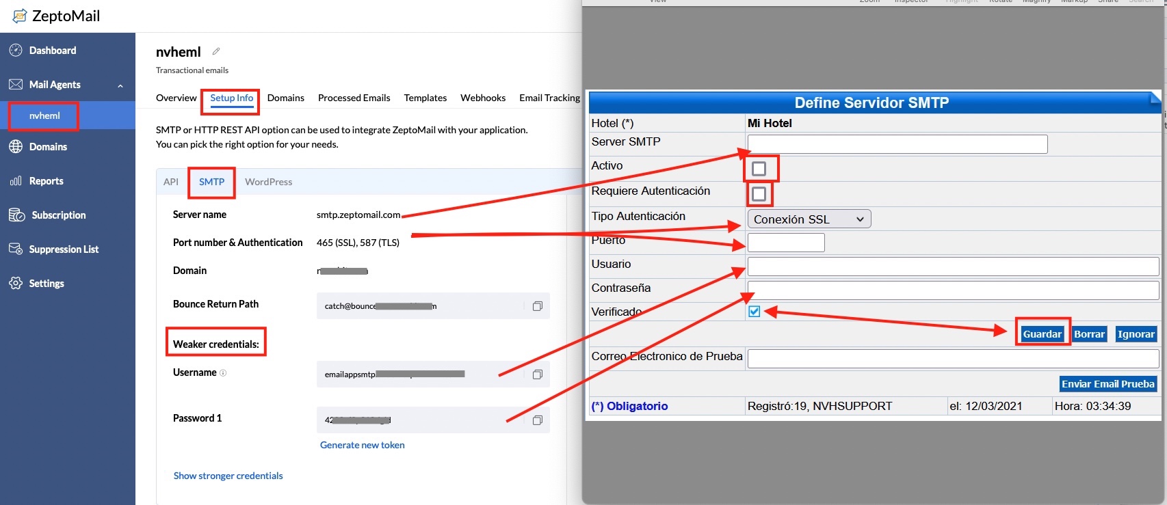The image size is (1167, 505).
Task: Click the Generate new token link
Action: pyautogui.click(x=362, y=445)
